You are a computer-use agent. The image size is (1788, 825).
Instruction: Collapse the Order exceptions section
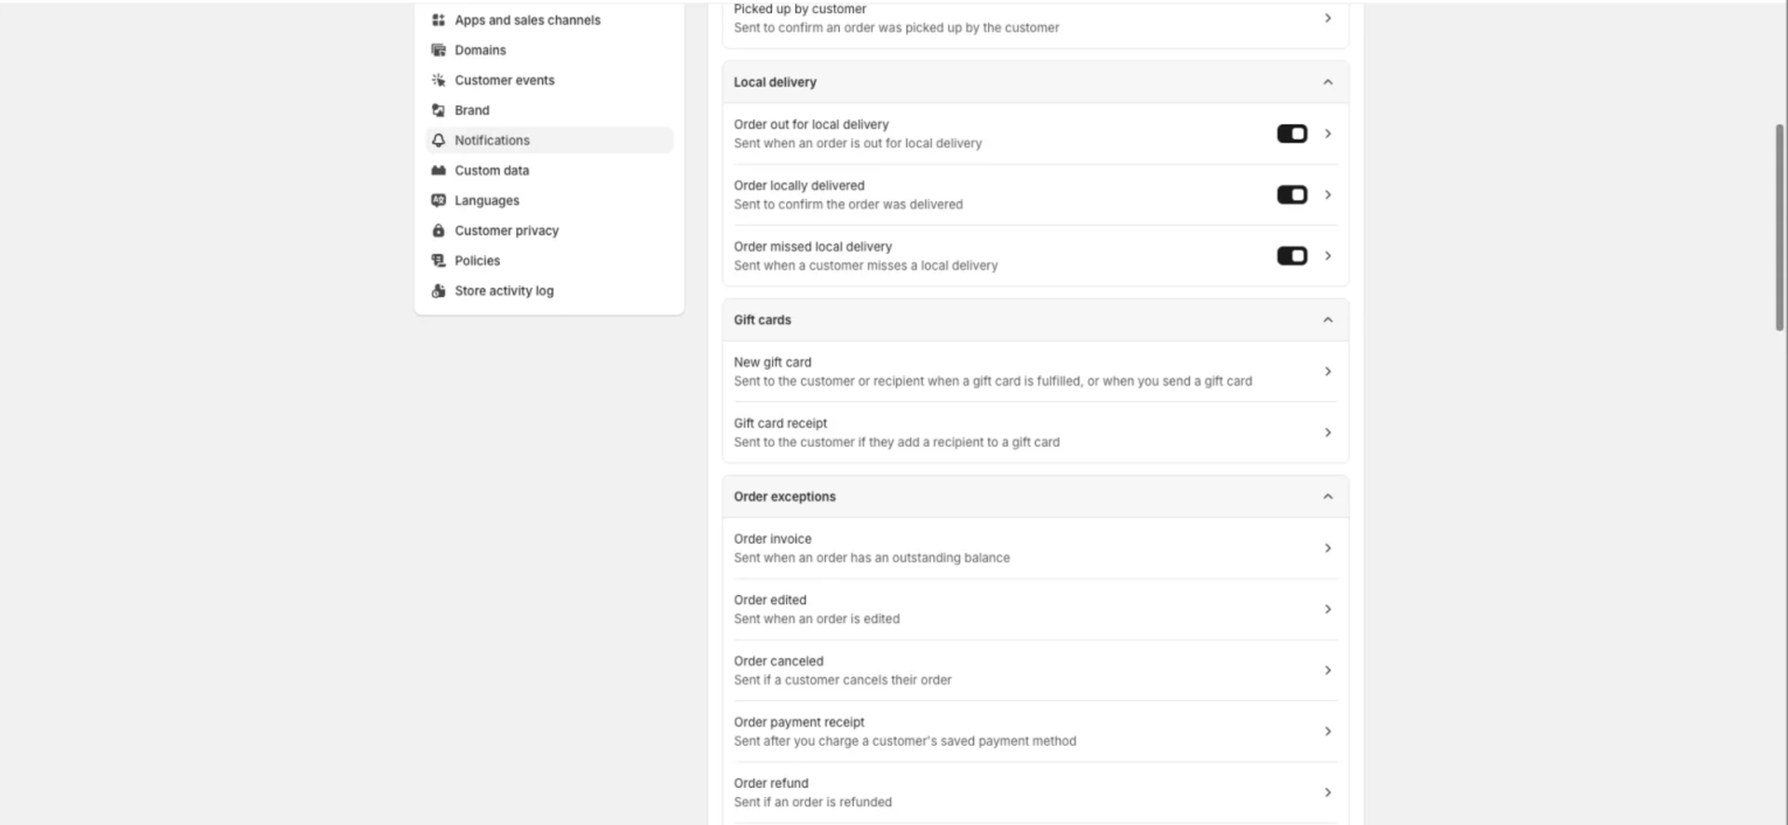[x=1327, y=496]
